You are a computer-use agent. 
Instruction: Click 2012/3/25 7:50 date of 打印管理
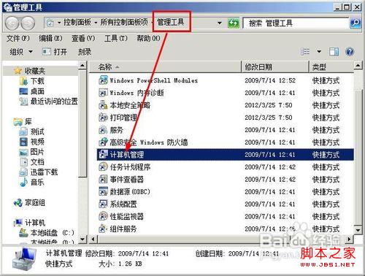point(269,118)
